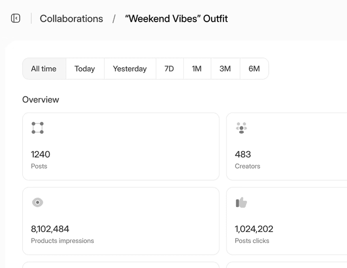Show Yesterday's statistics

click(x=130, y=69)
